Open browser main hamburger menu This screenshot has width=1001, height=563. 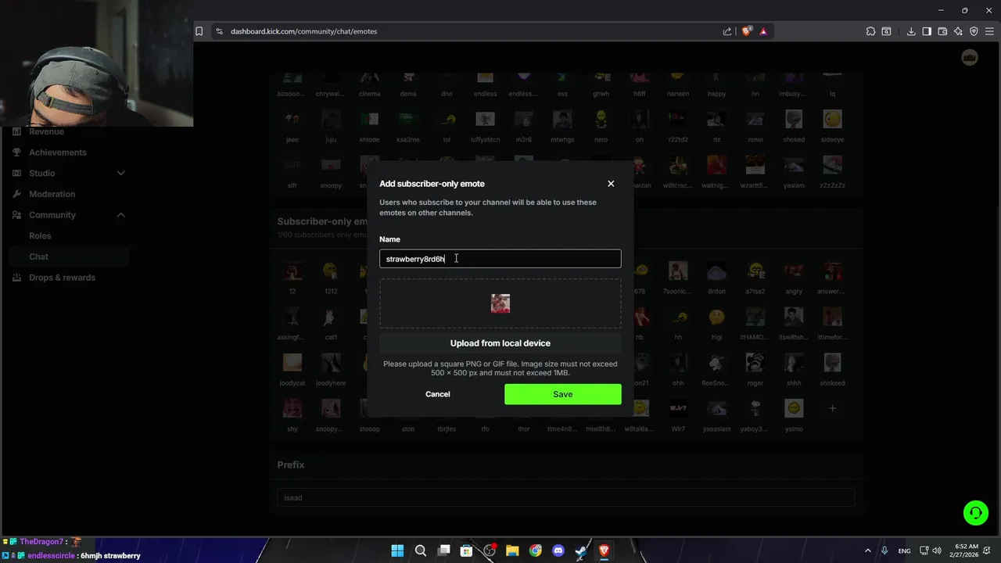989,31
